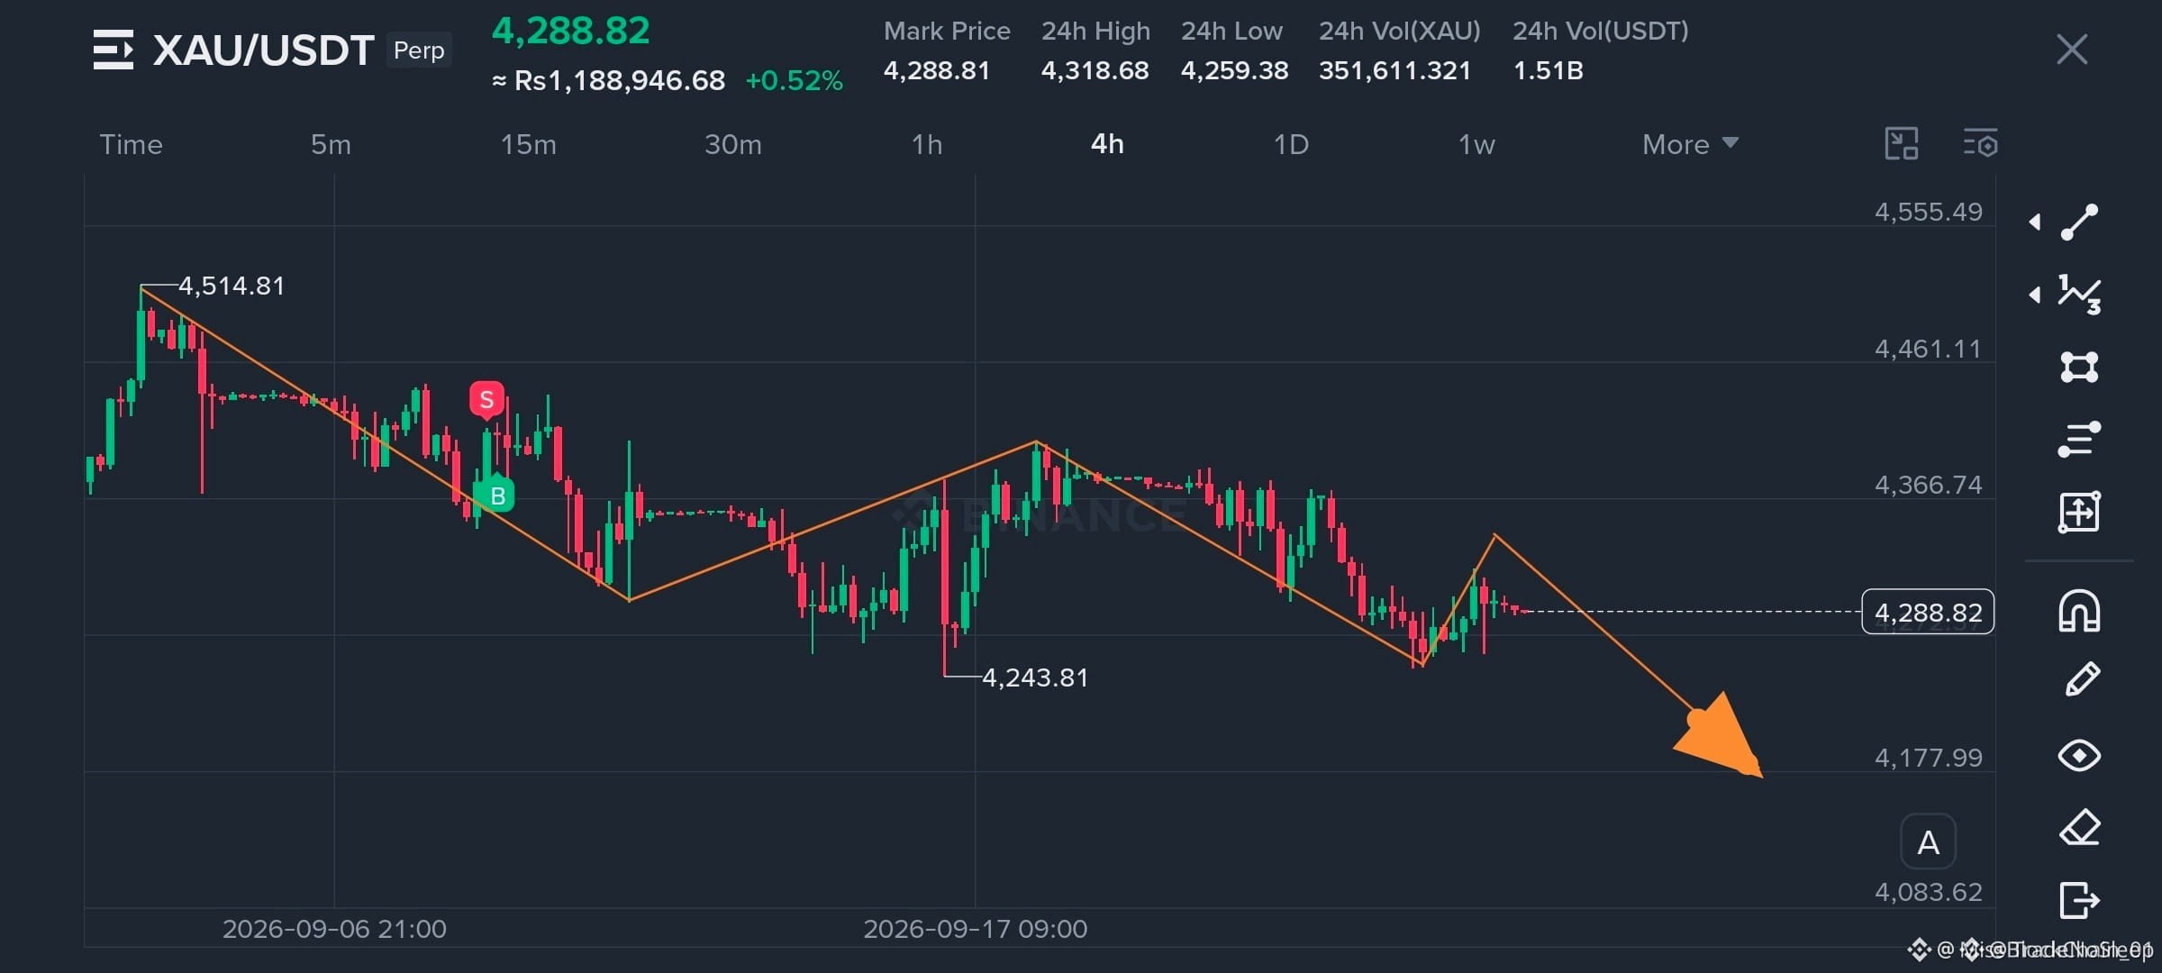Viewport: 2162px width, 973px height.
Task: Switch to the 15m timeframe
Action: (x=529, y=144)
